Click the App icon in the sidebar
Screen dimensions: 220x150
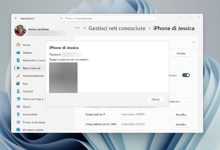(18, 84)
